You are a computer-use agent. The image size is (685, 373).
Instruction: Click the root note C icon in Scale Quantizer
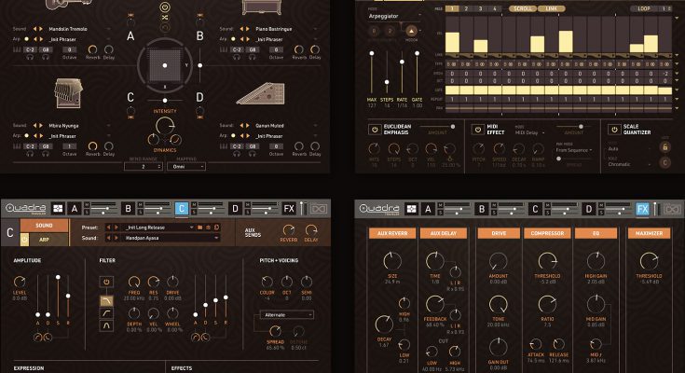[x=665, y=162]
